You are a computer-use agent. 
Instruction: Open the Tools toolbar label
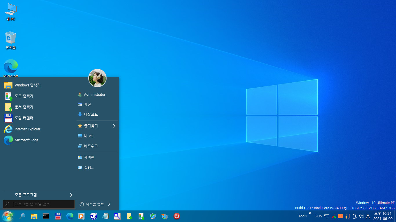pos(303,216)
